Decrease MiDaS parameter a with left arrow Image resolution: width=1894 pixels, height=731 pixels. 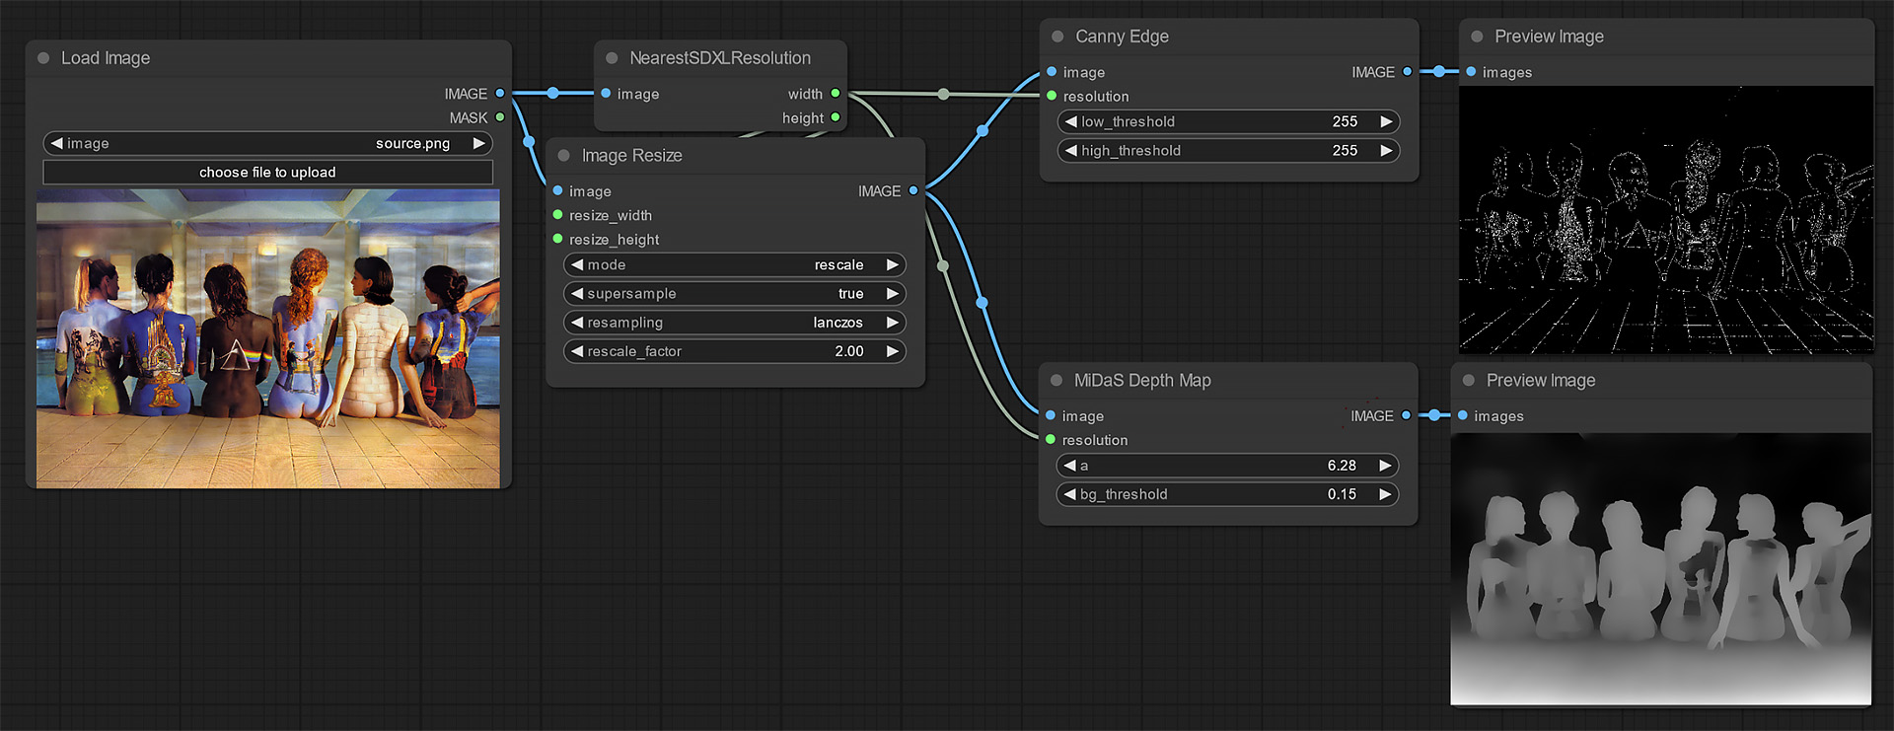tap(1070, 466)
